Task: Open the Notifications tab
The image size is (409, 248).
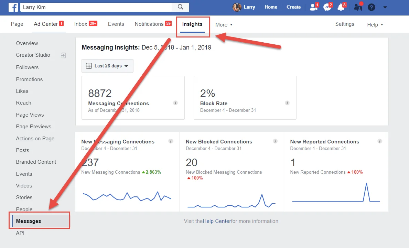Action: pos(153,24)
